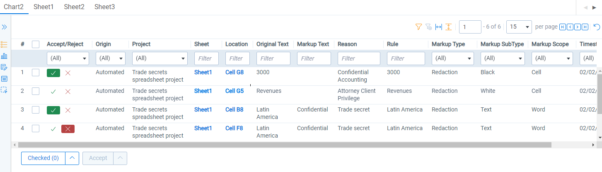Screen dimensions: 602x172
Task: Switch to the Sheet2 tab
Action: point(74,7)
